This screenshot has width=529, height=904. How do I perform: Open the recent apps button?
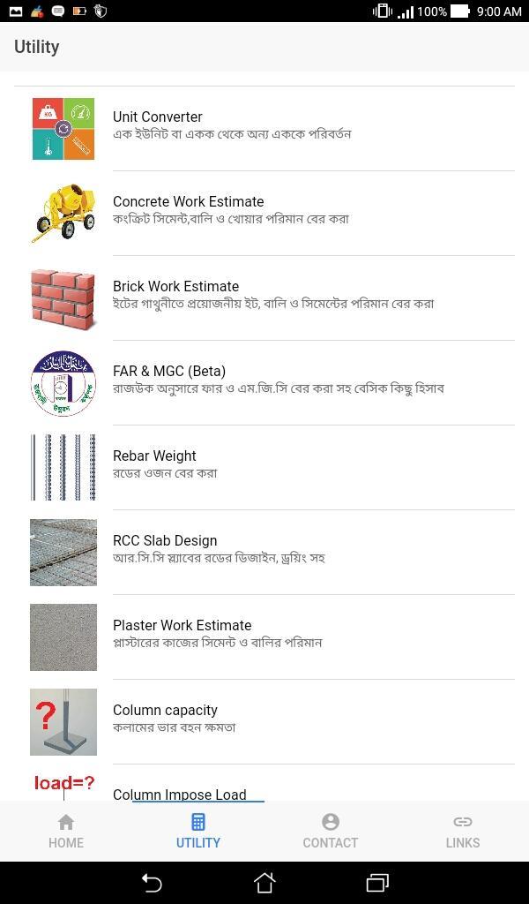[x=377, y=882]
